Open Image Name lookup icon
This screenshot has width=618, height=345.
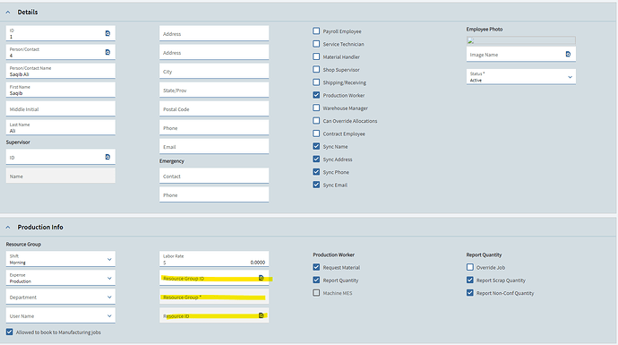coord(568,54)
